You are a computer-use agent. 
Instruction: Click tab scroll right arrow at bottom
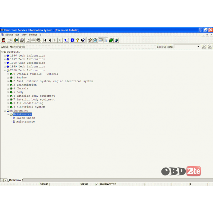(5, 180)
